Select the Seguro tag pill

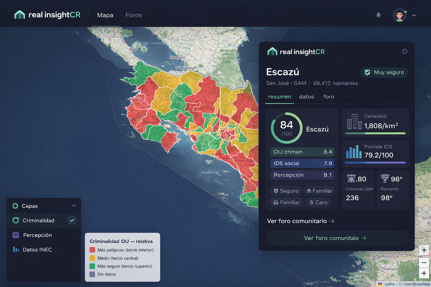point(285,191)
